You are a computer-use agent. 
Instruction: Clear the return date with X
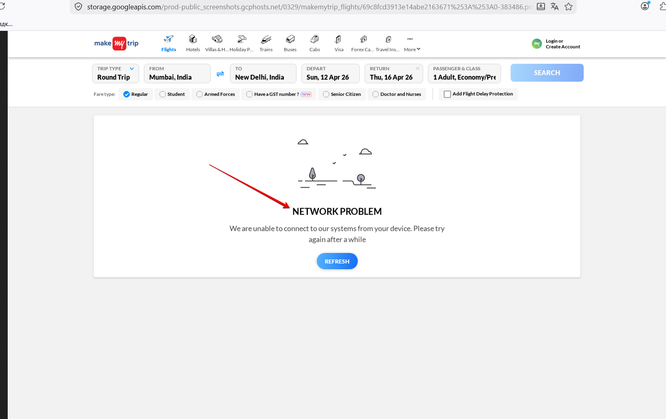(417, 68)
